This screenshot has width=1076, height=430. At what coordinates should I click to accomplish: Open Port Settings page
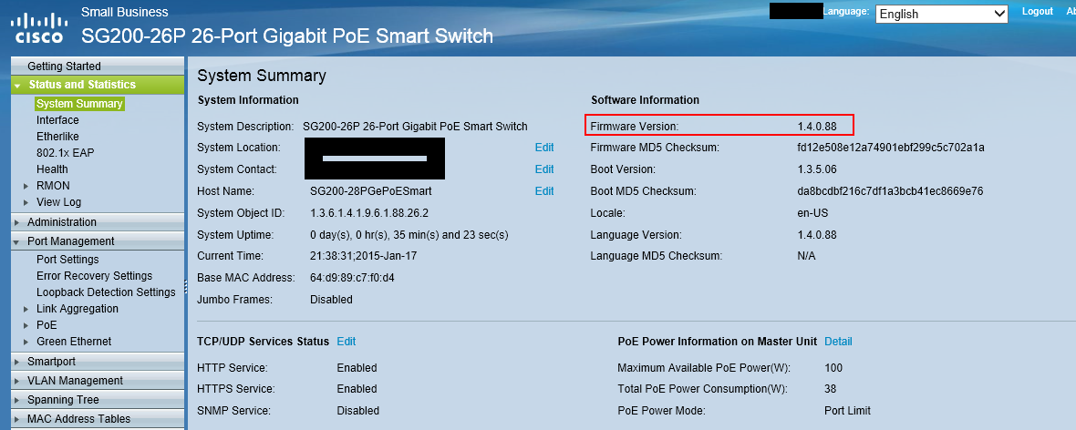[67, 260]
